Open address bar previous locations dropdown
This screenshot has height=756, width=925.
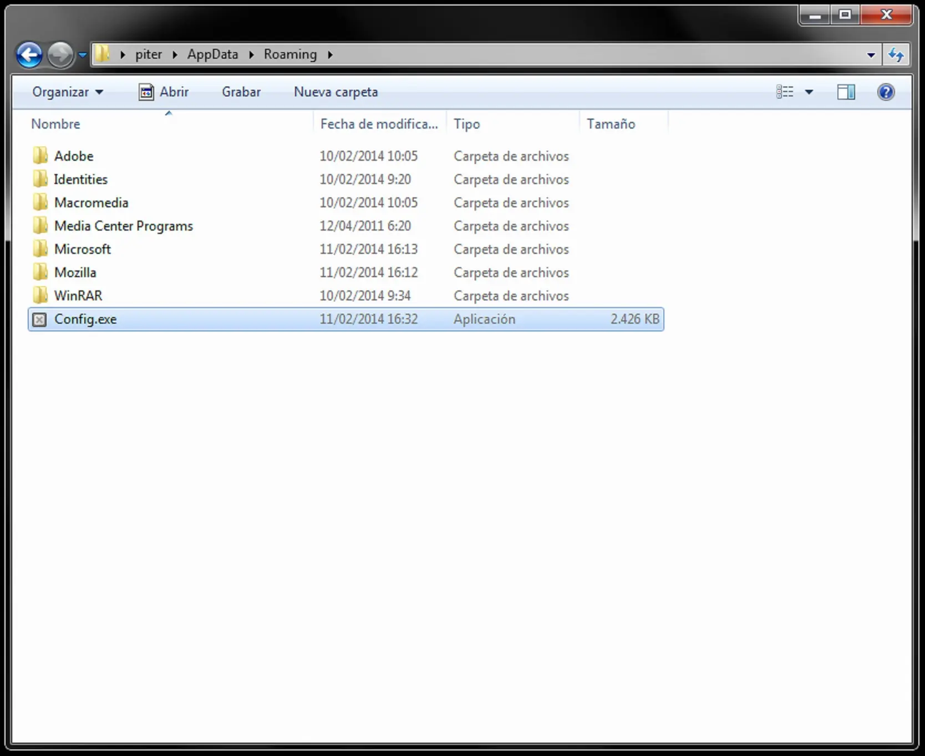point(871,55)
